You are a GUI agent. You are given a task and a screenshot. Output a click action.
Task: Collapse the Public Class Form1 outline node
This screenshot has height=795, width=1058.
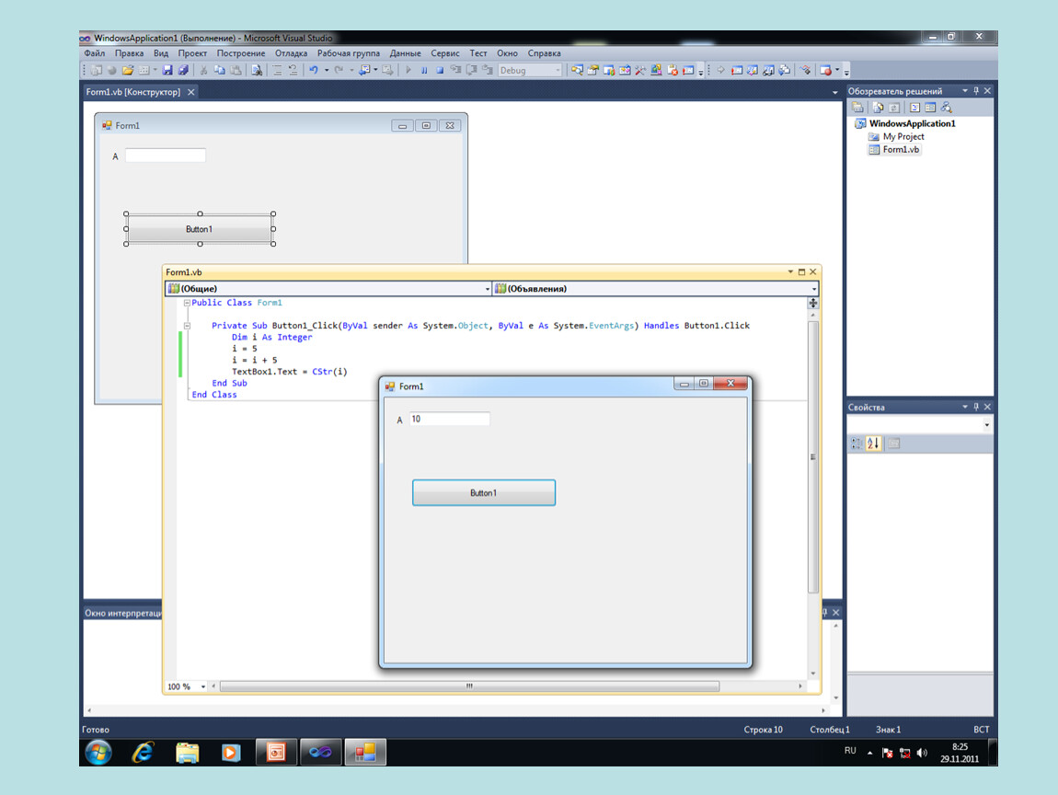click(x=187, y=303)
